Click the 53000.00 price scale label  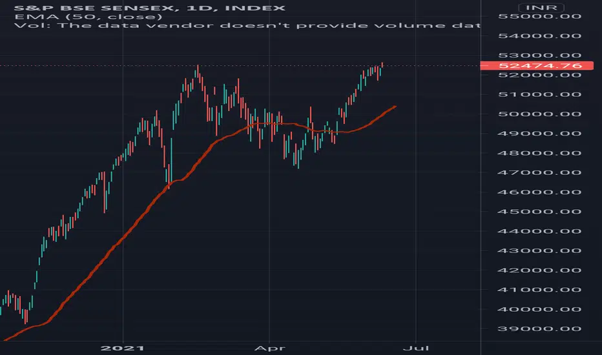tap(539, 56)
